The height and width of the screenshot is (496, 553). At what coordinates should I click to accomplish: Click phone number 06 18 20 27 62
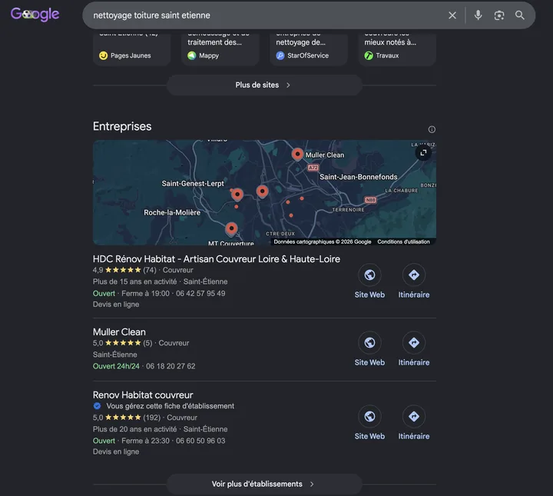171,366
